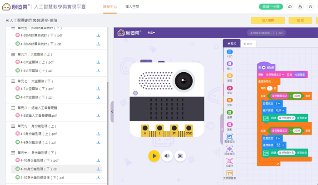Screen dimensions: 318x185
Task: Open the 控制 control block category
Action: pyautogui.click(x=229, y=102)
